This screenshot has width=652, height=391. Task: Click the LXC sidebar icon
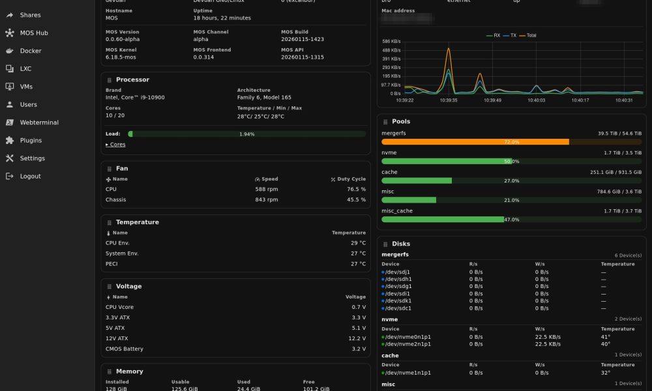9,68
